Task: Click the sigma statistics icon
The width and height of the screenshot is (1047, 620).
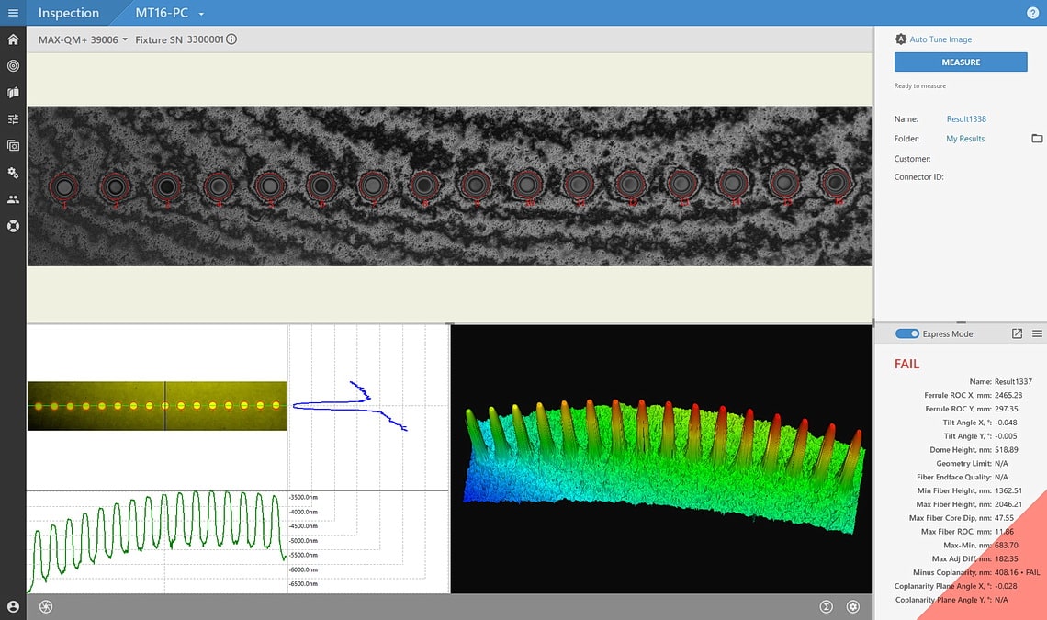Action: (826, 606)
